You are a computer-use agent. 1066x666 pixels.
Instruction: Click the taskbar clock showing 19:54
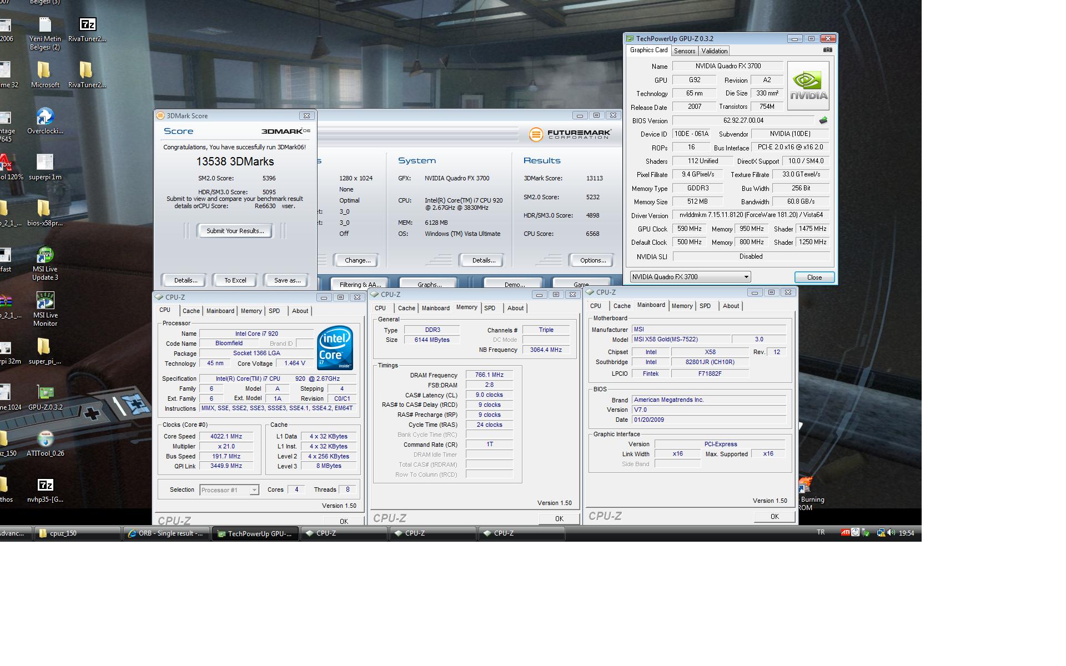coord(906,533)
